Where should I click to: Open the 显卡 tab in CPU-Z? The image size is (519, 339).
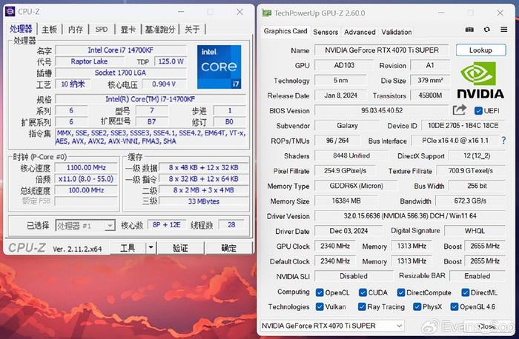128,30
